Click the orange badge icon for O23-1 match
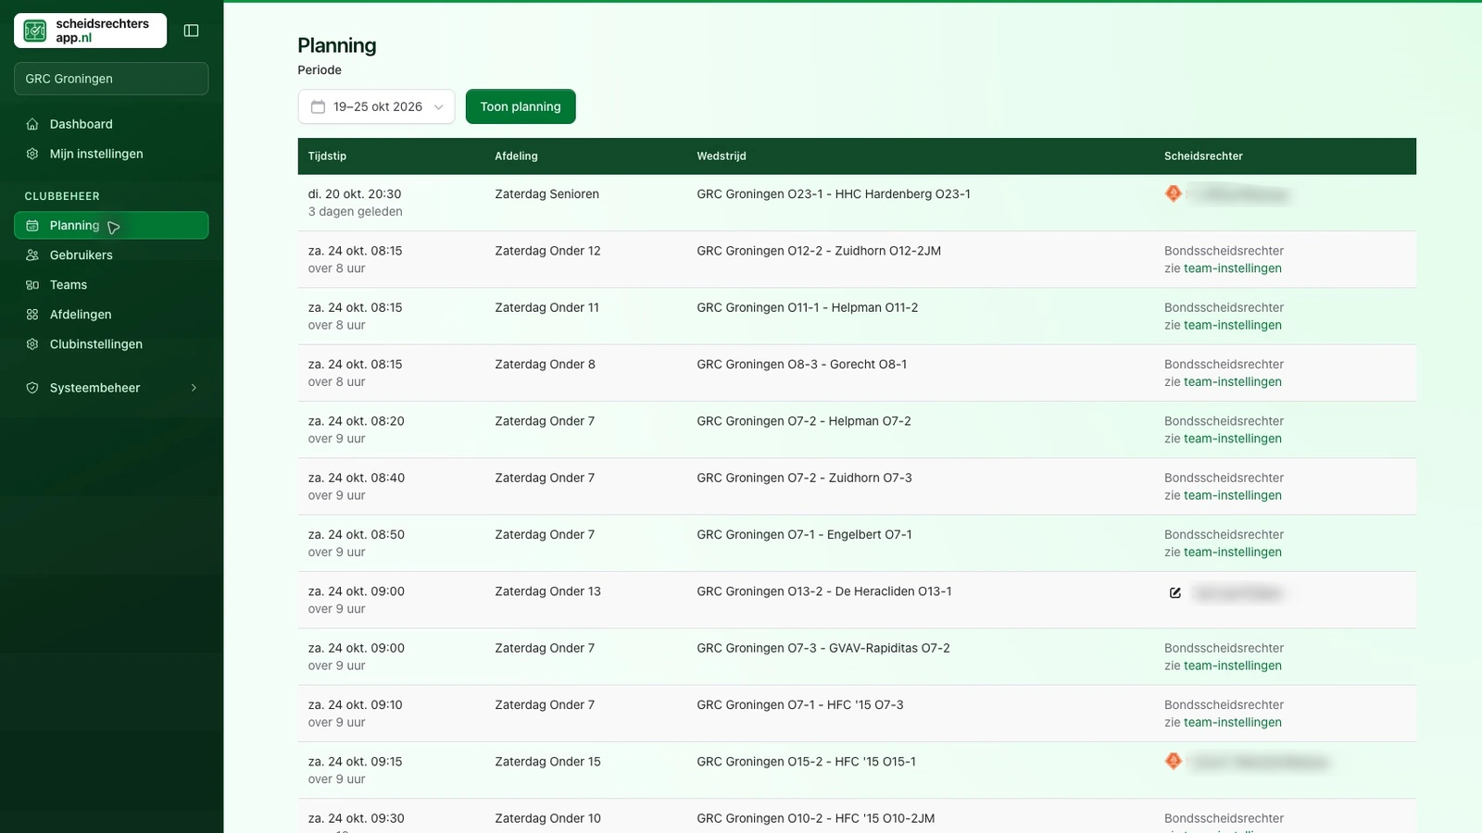The image size is (1482, 833). (x=1173, y=193)
